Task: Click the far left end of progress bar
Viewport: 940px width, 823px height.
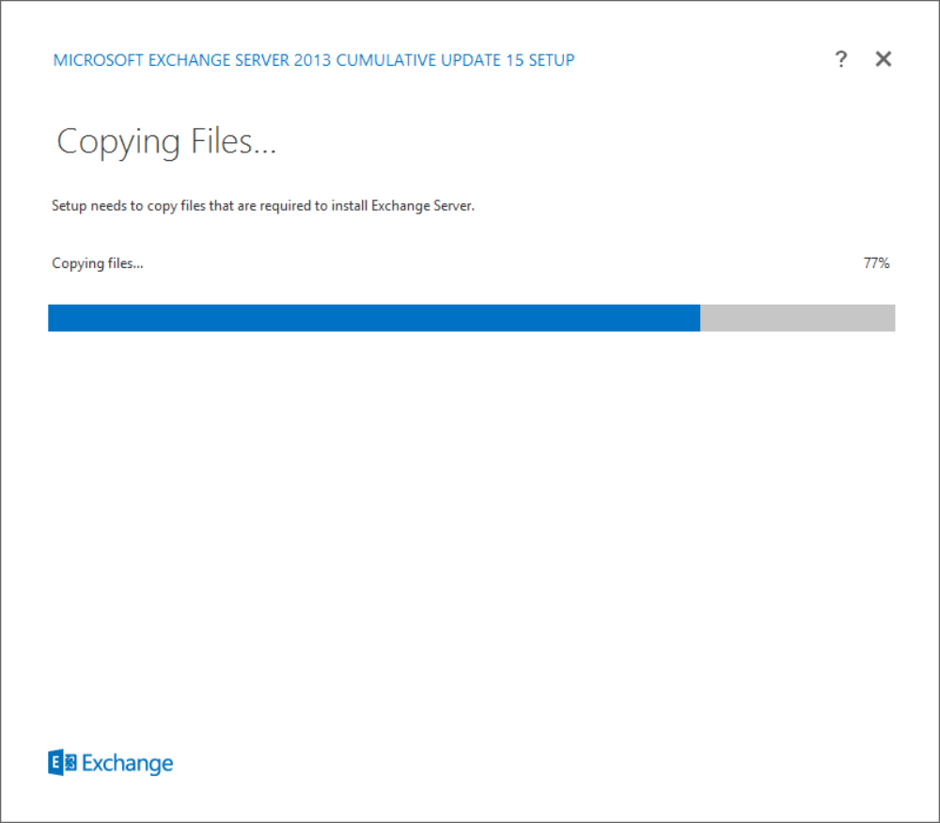Action: (x=52, y=318)
